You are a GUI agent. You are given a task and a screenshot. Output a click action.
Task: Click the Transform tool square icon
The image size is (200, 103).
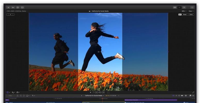7,92
